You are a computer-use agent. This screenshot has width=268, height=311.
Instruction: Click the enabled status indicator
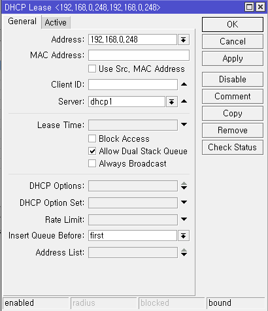coord(36,303)
